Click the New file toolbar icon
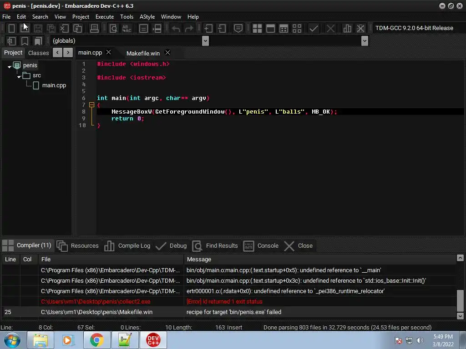 pyautogui.click(x=11, y=29)
